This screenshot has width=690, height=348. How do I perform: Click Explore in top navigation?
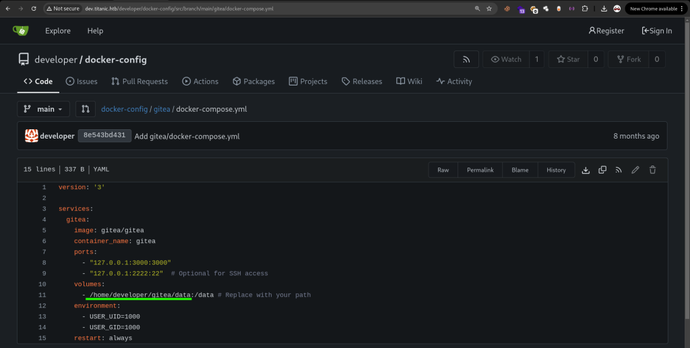(x=58, y=31)
